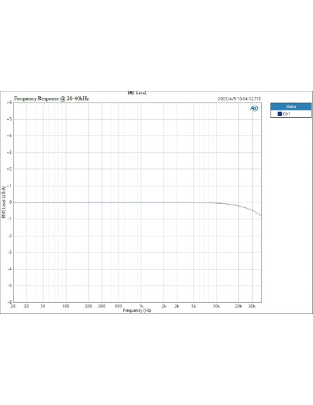Image resolution: width=313 pixels, height=405 pixels.
Task: Click the 3k tick on frequency axis
Action: 177,306
